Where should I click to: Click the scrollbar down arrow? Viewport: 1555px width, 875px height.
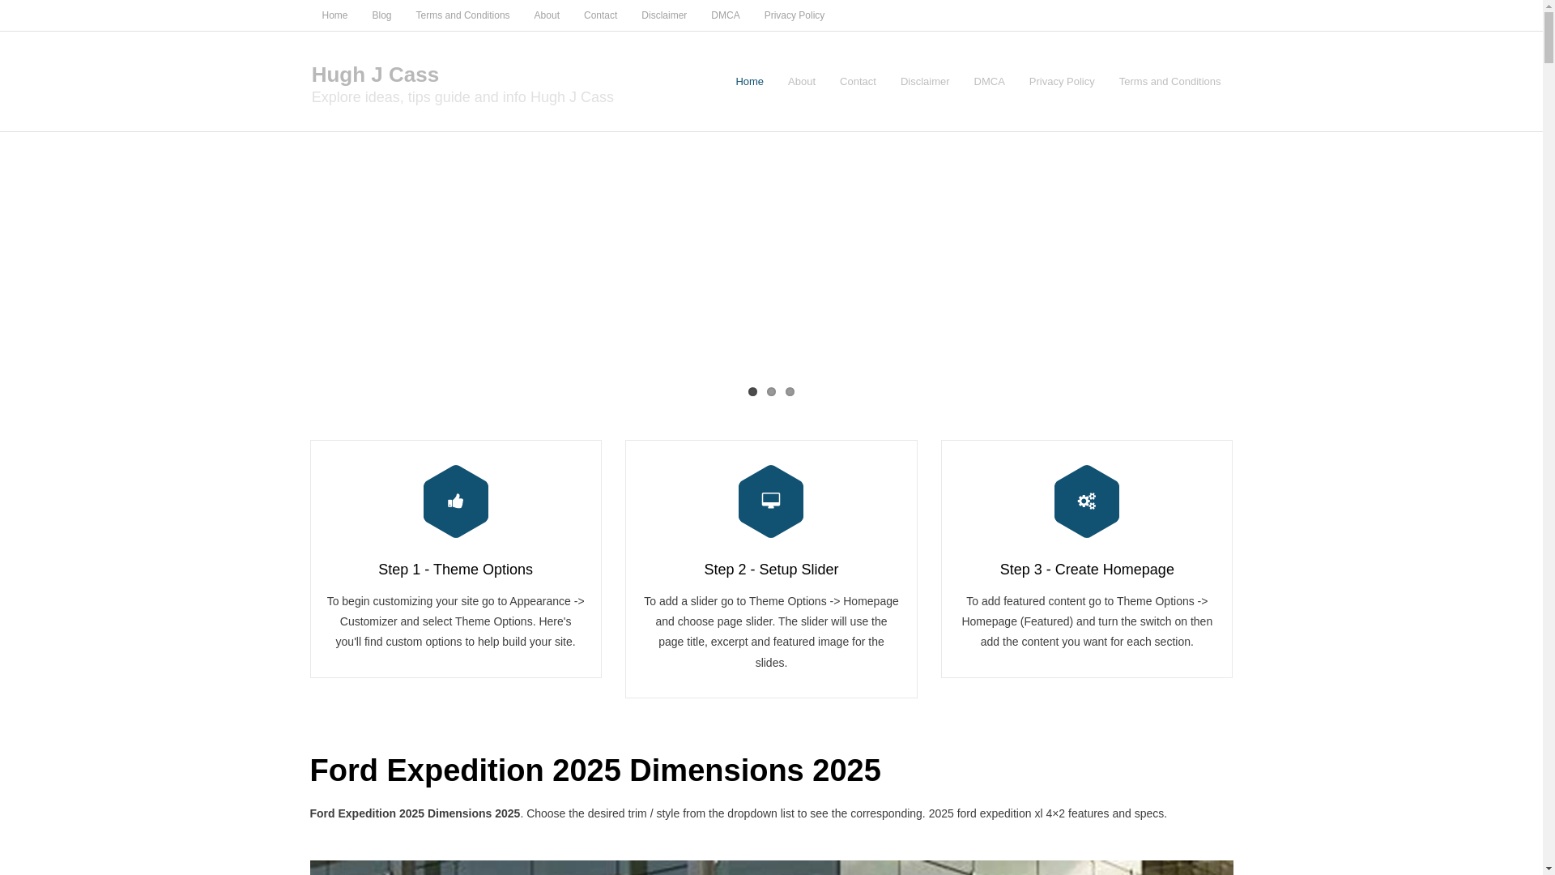pyautogui.click(x=1549, y=869)
